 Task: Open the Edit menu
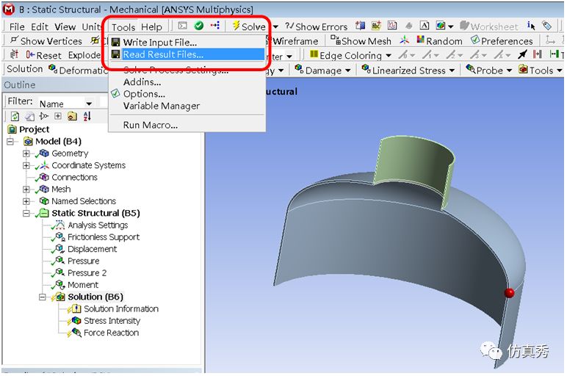coord(39,26)
